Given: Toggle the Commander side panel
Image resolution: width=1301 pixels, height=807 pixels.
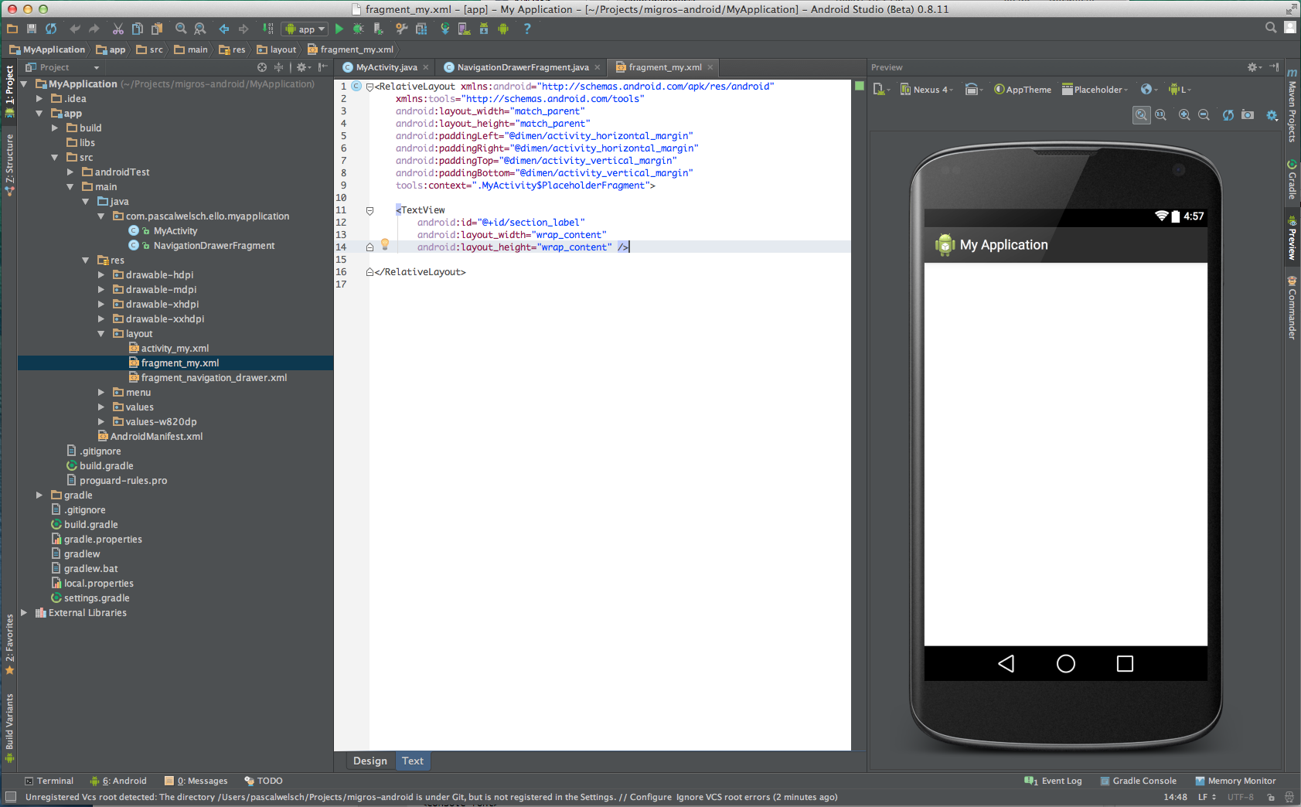Looking at the screenshot, I should (1292, 308).
